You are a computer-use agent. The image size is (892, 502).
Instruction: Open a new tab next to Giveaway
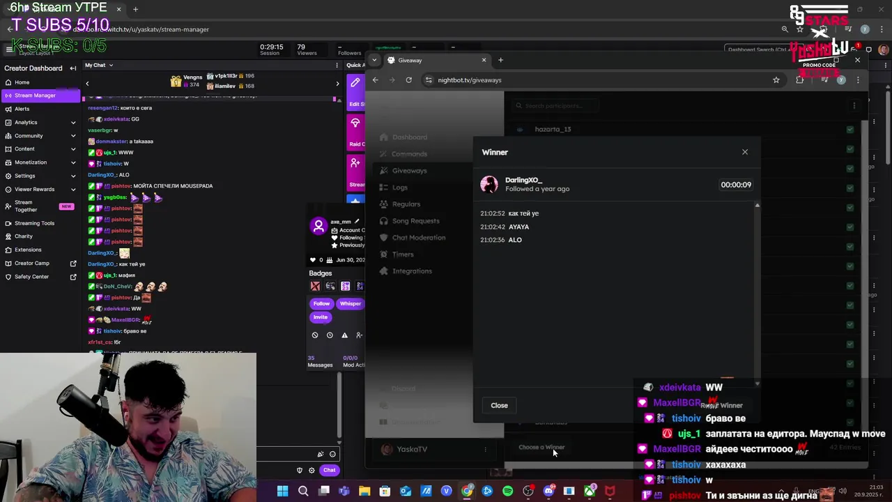click(x=500, y=60)
